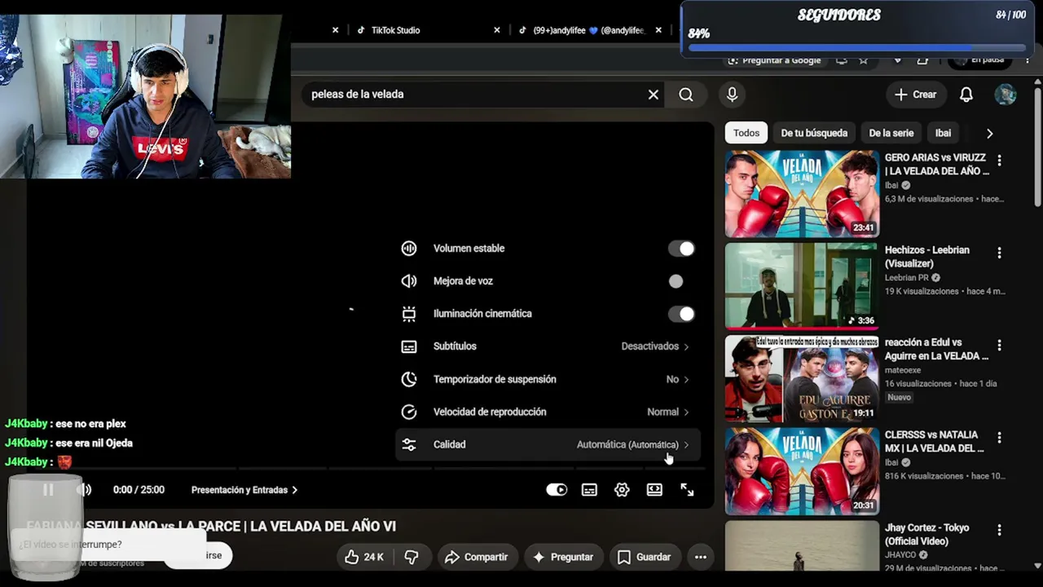This screenshot has height=587, width=1043.
Task: Select the De tu búsqueda chip
Action: pos(814,133)
